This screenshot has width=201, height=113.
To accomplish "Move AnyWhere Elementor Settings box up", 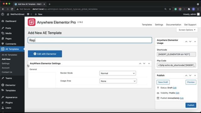I will [140, 63].
